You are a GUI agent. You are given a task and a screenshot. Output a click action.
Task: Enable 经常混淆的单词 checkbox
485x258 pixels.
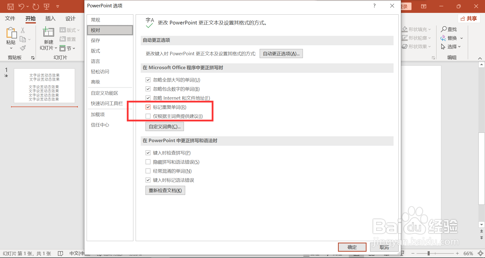pyautogui.click(x=148, y=171)
